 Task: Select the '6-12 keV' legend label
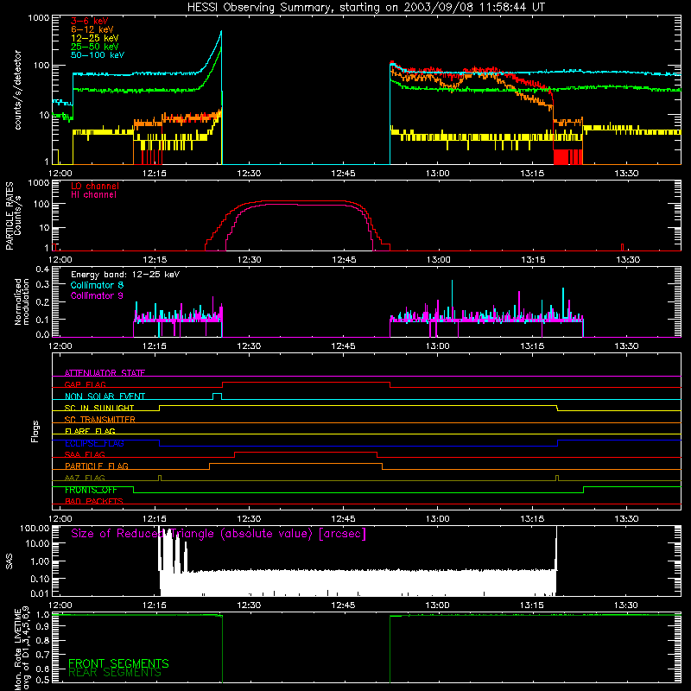(92, 29)
